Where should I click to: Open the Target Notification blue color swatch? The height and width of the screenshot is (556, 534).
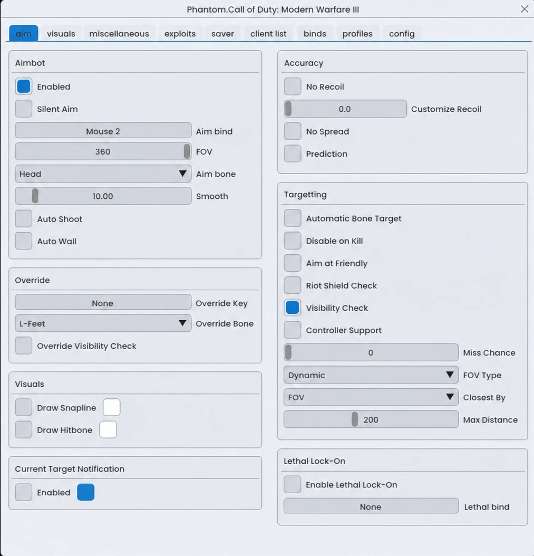(86, 492)
